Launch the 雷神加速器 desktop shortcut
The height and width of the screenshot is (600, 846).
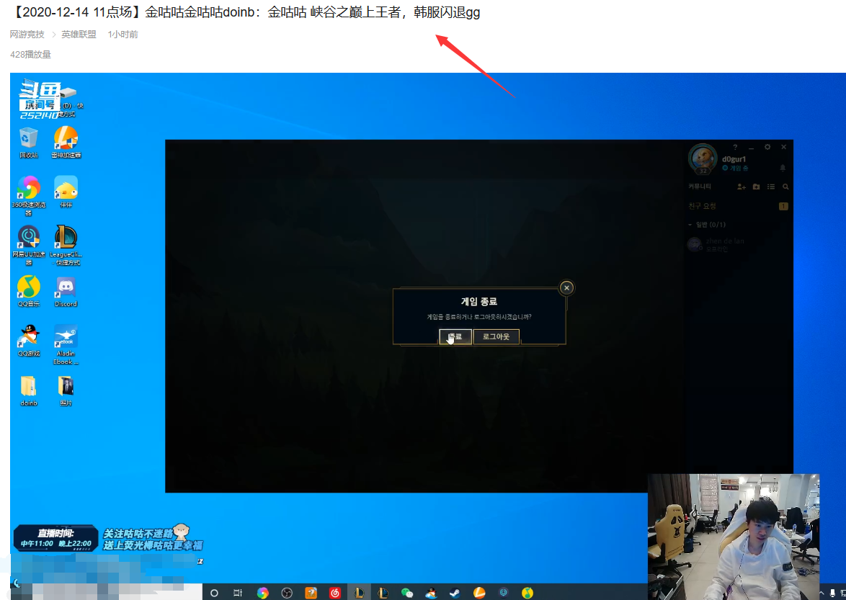pyautogui.click(x=66, y=142)
